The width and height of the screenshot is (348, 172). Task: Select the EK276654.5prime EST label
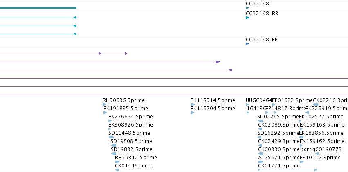(130, 117)
